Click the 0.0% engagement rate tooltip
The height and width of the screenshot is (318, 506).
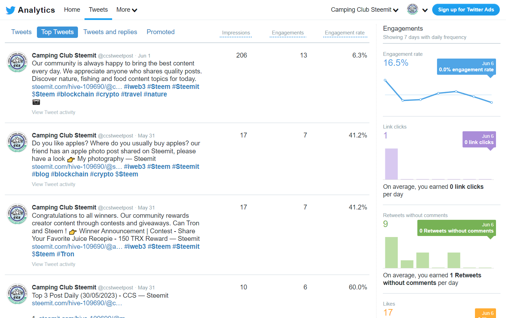pyautogui.click(x=466, y=66)
